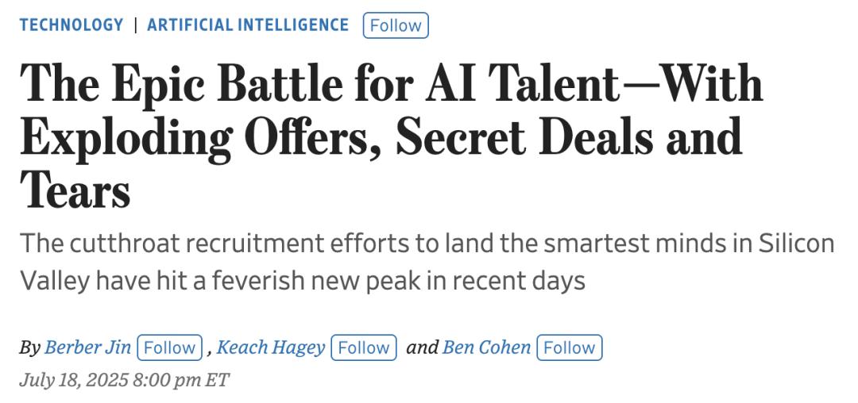Open the TECHNOLOGY section link

click(71, 25)
